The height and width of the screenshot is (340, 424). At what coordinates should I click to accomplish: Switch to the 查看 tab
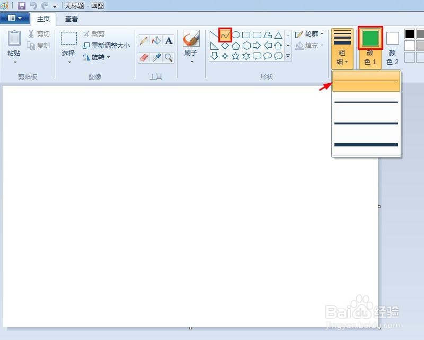(72, 19)
